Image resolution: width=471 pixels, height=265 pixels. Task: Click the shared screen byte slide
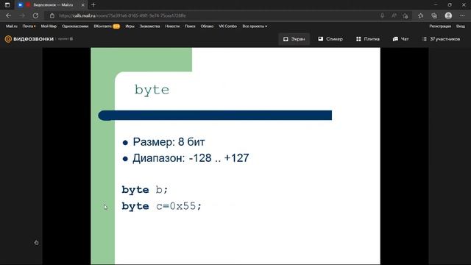pos(235,156)
